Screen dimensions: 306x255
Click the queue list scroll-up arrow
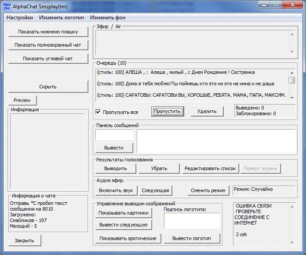click(x=292, y=73)
